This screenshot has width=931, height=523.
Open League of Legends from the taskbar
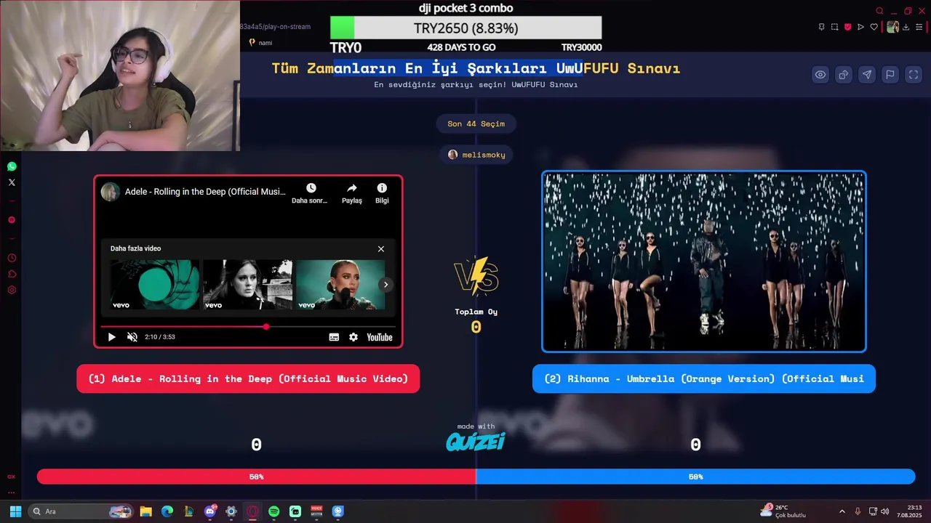click(x=188, y=511)
